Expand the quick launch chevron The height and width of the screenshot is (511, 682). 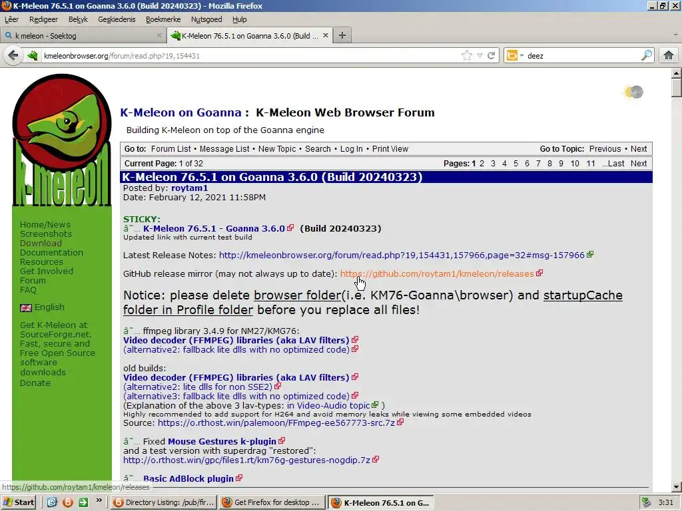99,500
